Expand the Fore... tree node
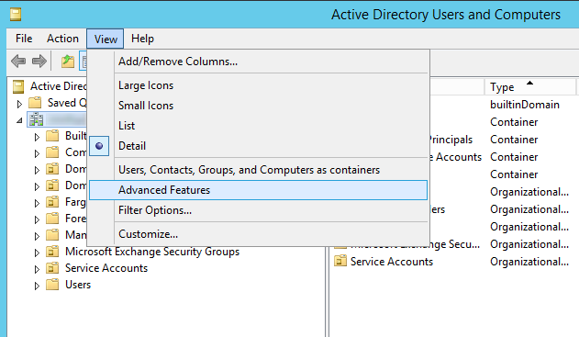 click(x=37, y=219)
